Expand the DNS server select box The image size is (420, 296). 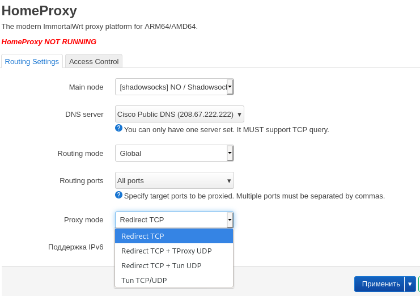point(179,114)
